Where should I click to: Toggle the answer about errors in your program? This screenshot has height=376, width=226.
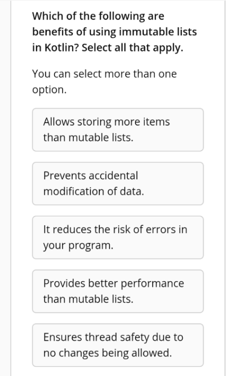point(118,237)
